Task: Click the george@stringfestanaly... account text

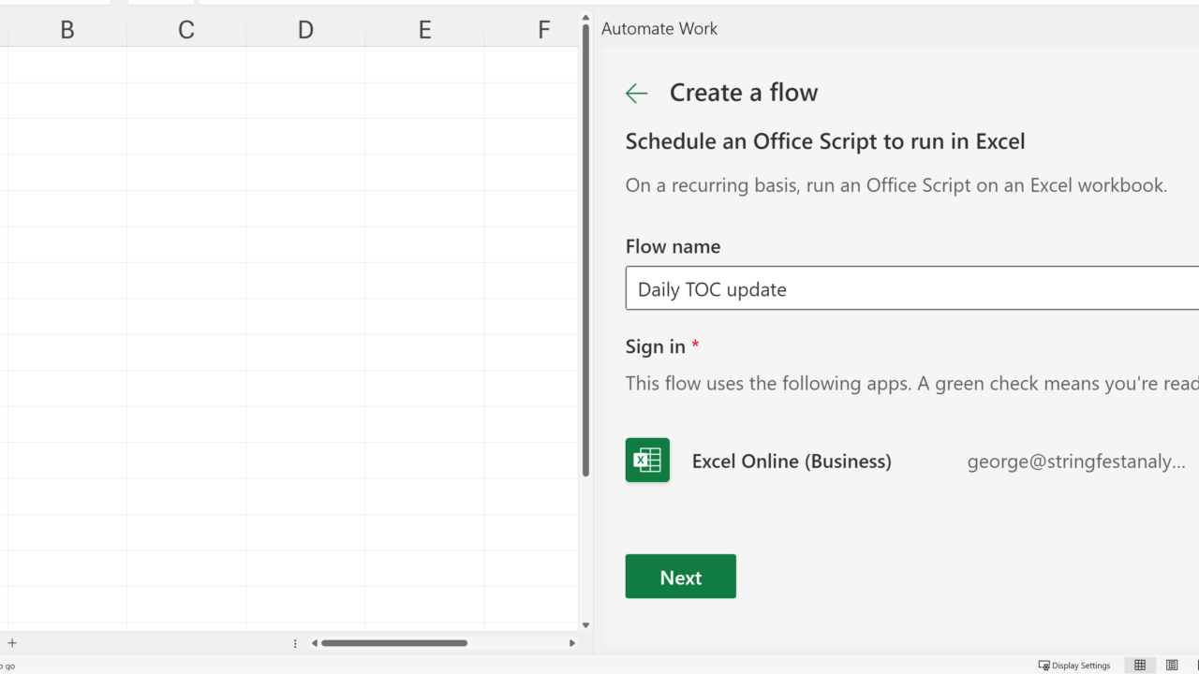Action: [x=1075, y=462]
